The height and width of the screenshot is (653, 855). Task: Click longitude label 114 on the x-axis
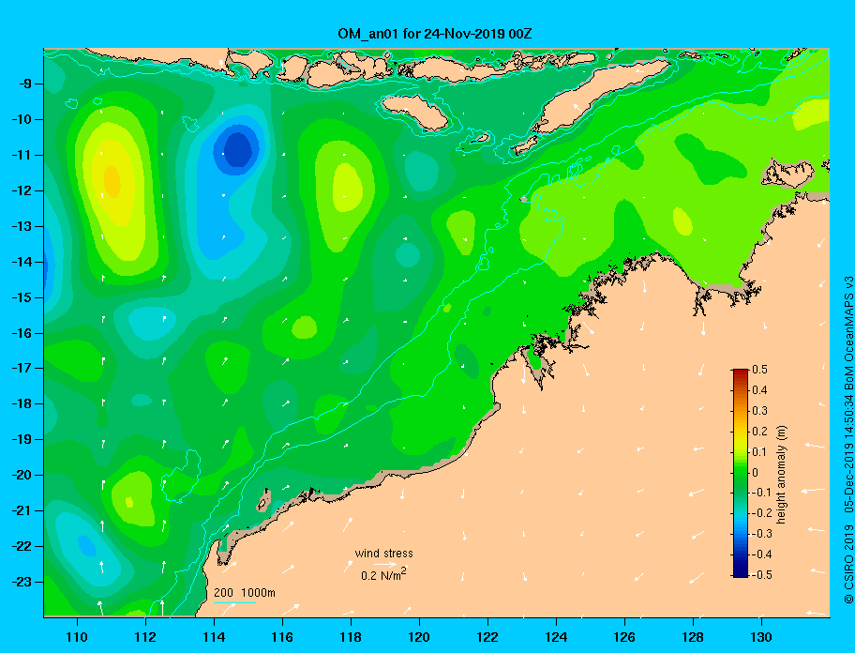tap(214, 637)
